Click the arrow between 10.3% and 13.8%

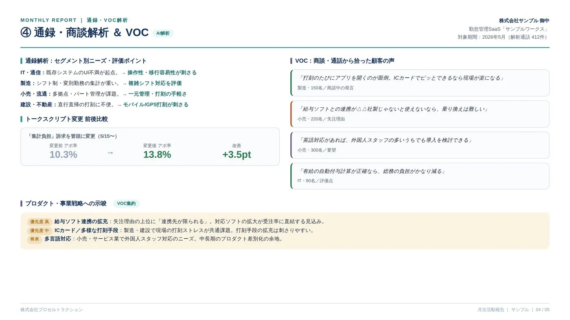click(x=110, y=152)
